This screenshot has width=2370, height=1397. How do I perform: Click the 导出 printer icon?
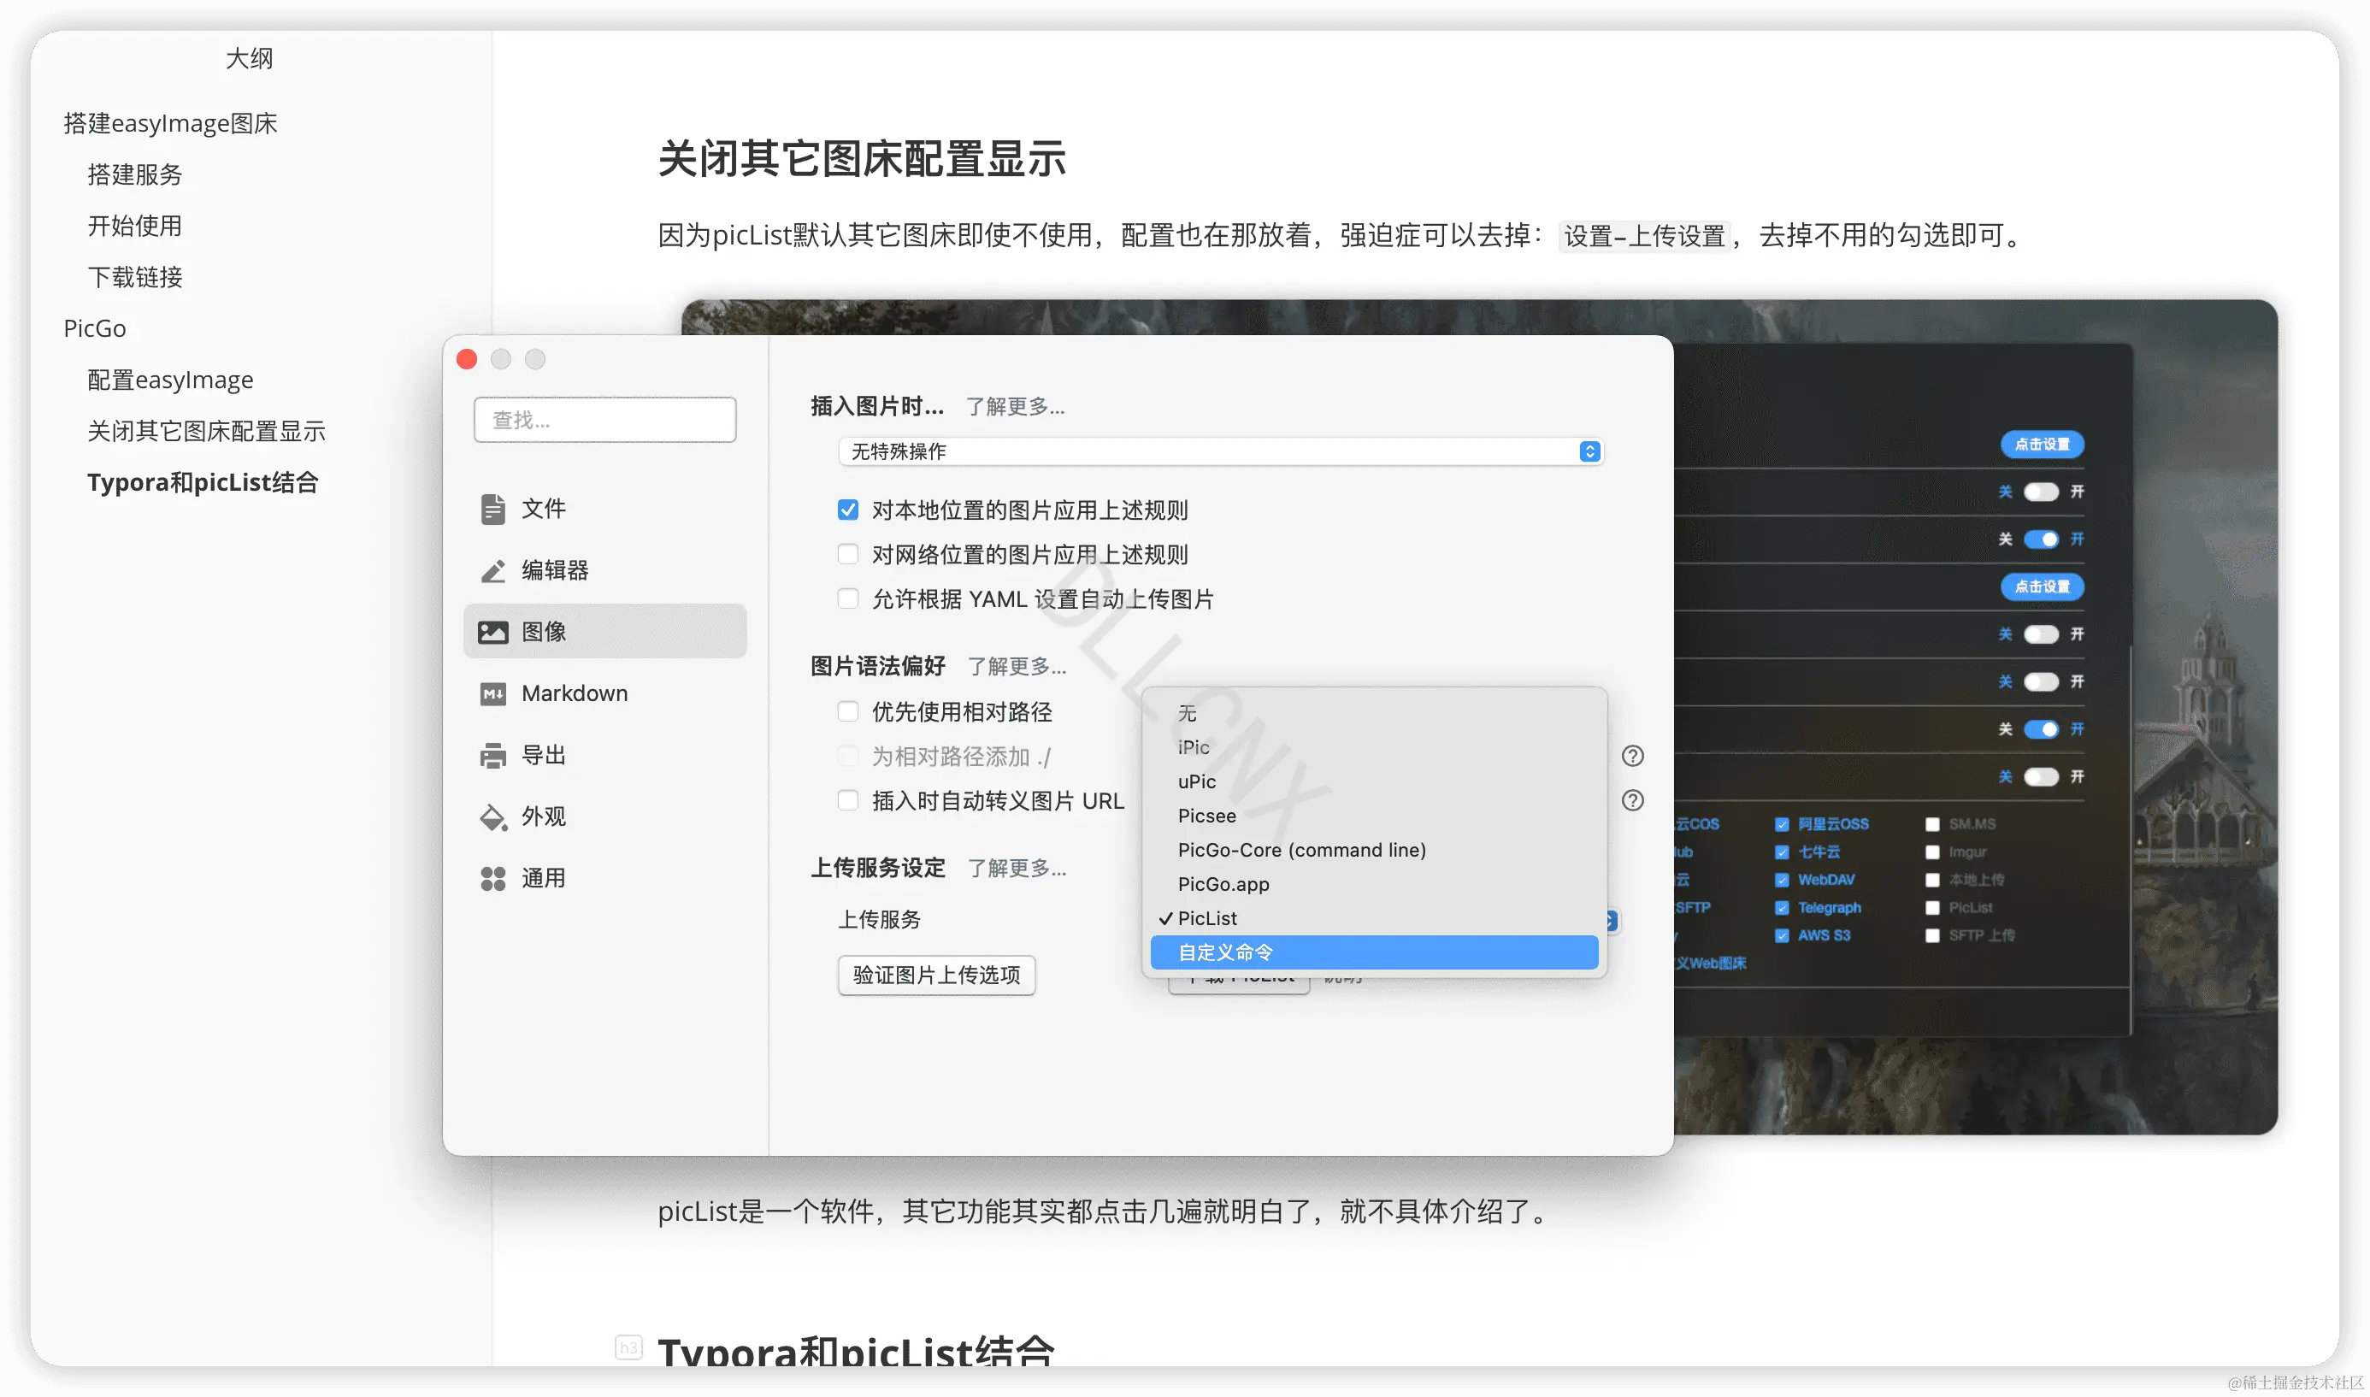pyautogui.click(x=492, y=755)
